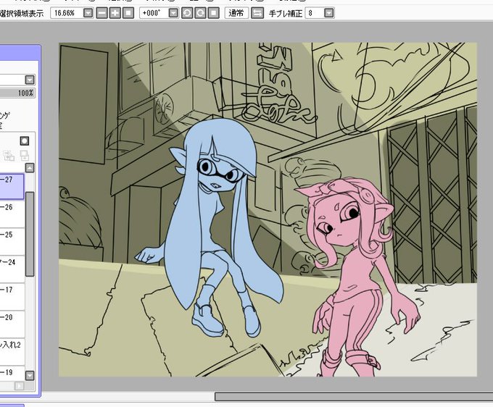Click the zoom out minus button
Image resolution: width=493 pixels, height=407 pixels.
click(x=102, y=13)
